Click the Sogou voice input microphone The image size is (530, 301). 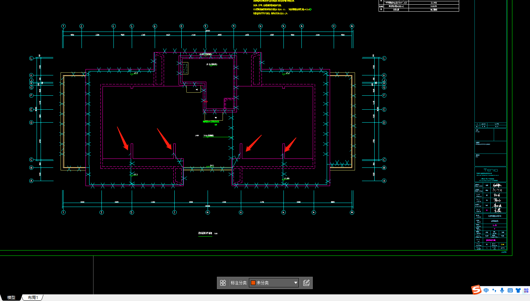click(x=502, y=290)
